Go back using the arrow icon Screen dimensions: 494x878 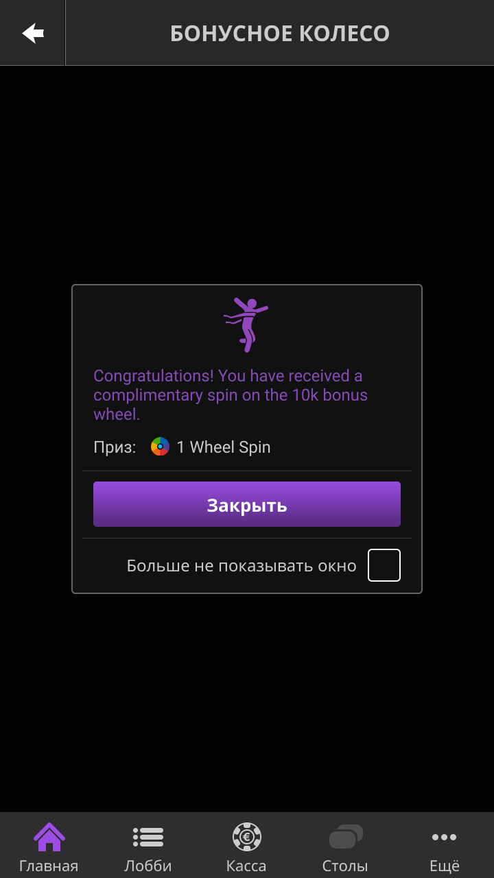(33, 33)
